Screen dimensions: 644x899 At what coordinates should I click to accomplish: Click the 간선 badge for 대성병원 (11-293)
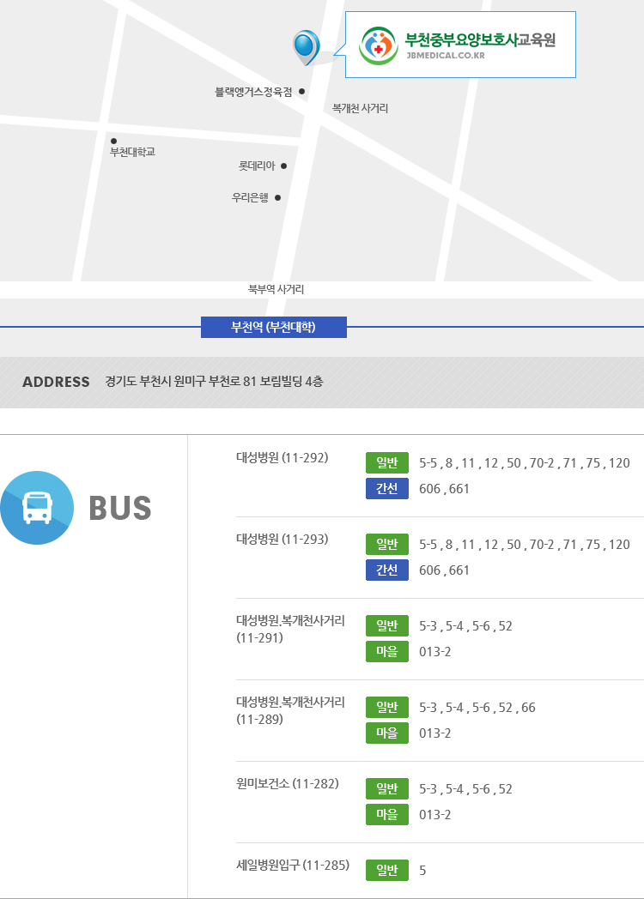386,570
